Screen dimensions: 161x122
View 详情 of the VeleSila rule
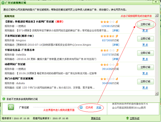(x=116, y=59)
